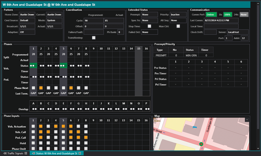Click phase 2 Phase Next orange indicator
Screen dimensions: 261x156
coord(41,88)
